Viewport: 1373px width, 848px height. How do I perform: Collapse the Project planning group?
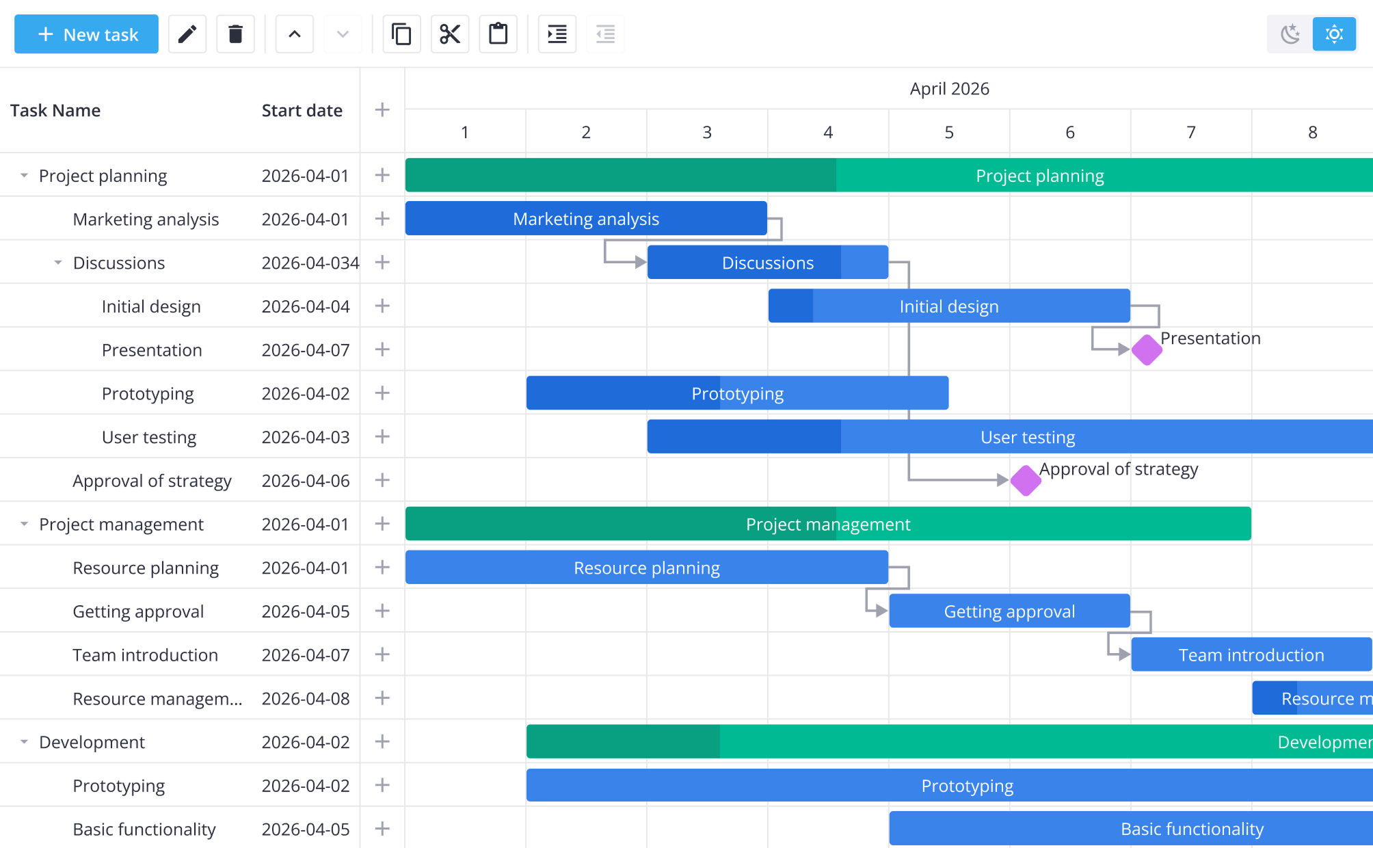point(24,176)
